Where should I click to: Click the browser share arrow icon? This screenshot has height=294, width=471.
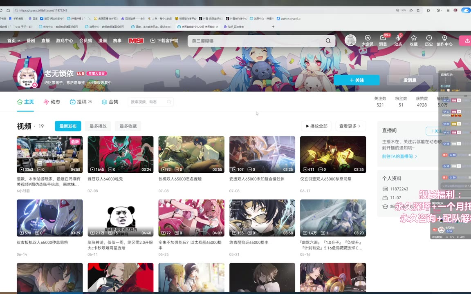tap(410, 10)
